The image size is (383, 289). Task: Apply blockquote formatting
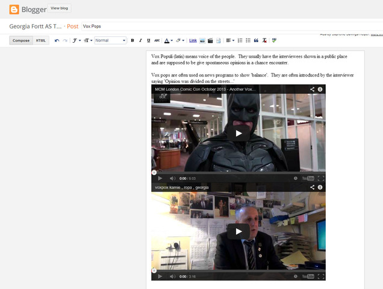pos(256,40)
